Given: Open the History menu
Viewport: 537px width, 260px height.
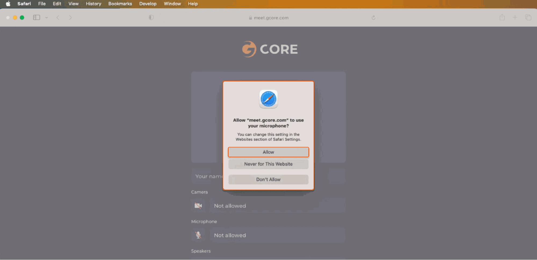Looking at the screenshot, I should [x=93, y=4].
